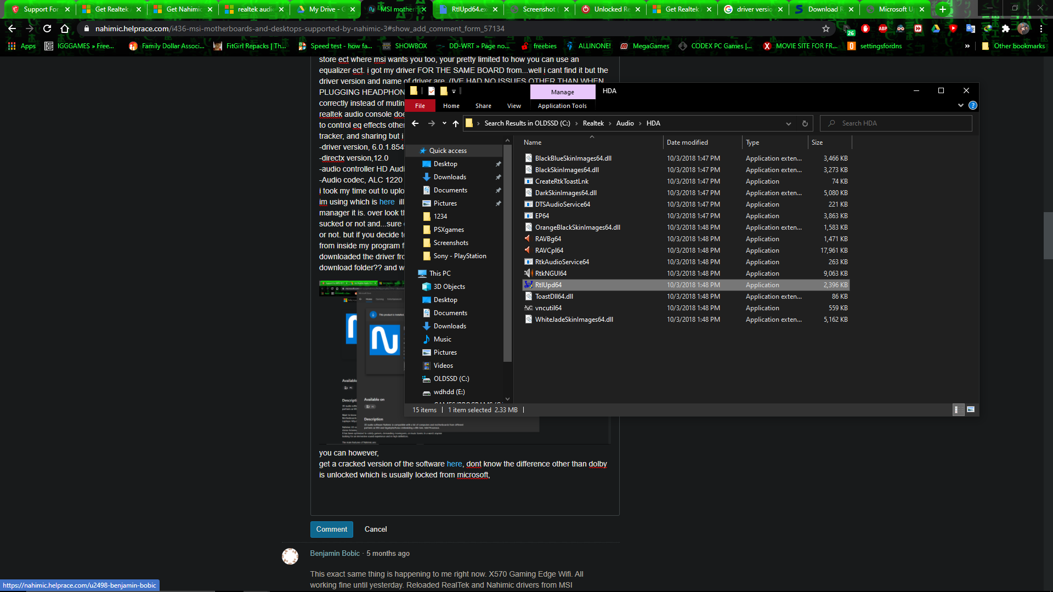The image size is (1053, 592).
Task: Open Explorer help question-mark icon
Action: click(972, 105)
